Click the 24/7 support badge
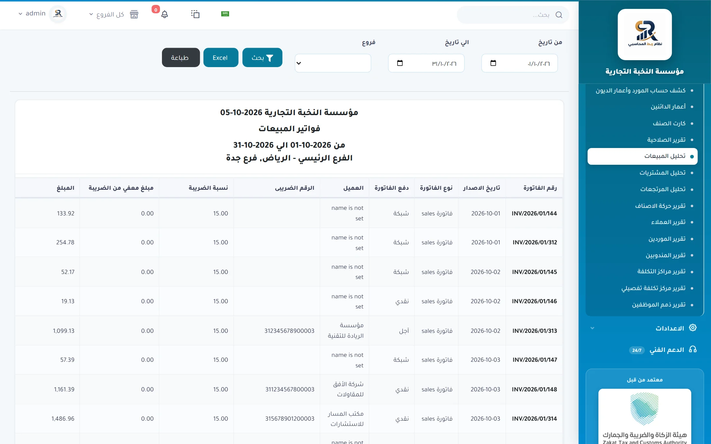This screenshot has height=444, width=711. pyautogui.click(x=637, y=350)
